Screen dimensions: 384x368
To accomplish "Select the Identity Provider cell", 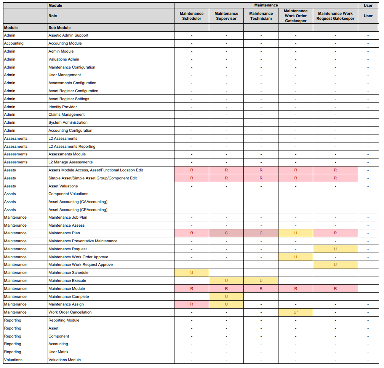I will click(x=111, y=107).
